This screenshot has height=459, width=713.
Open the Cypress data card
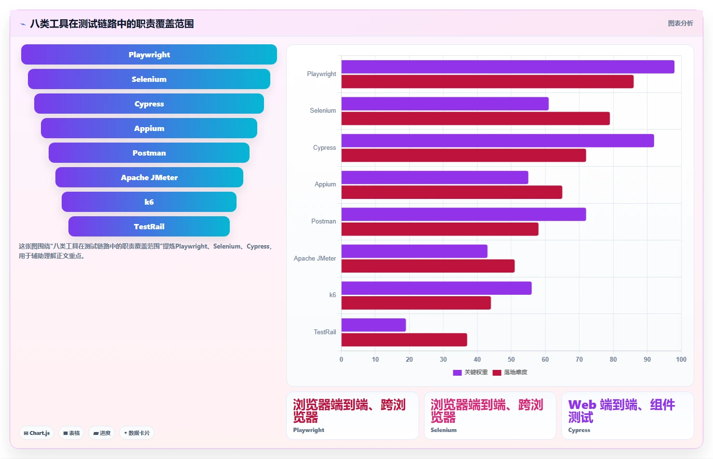click(x=628, y=416)
